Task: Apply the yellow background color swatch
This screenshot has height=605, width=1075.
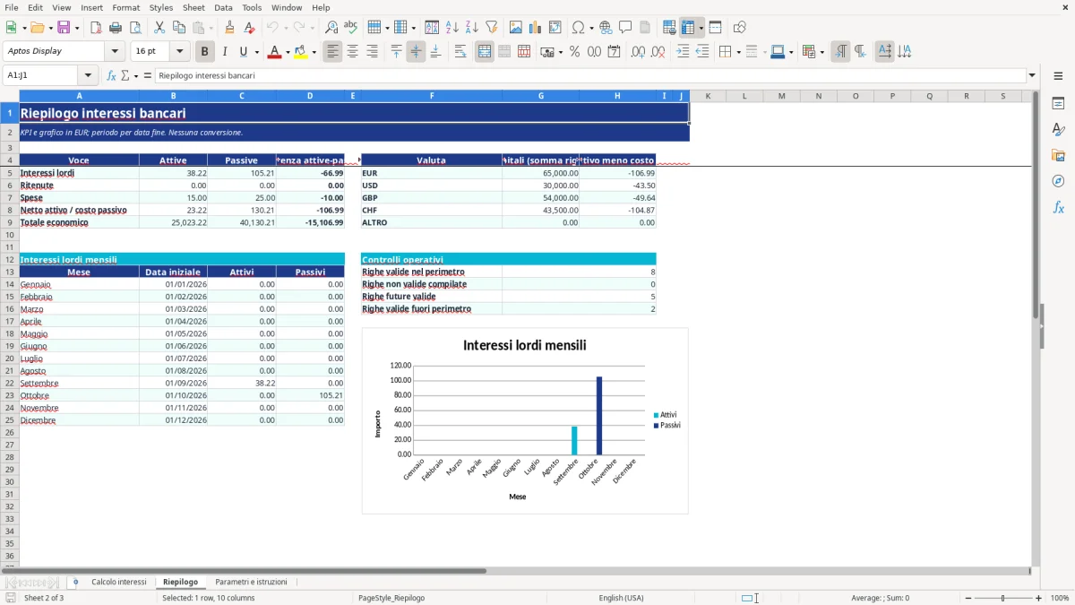Action: [x=301, y=52]
